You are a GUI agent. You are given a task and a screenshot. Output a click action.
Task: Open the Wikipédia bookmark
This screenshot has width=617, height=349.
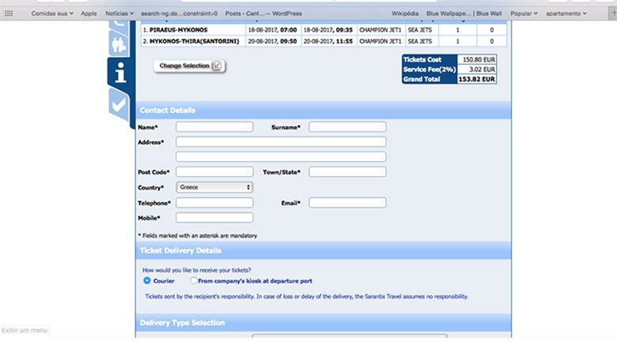tap(405, 13)
